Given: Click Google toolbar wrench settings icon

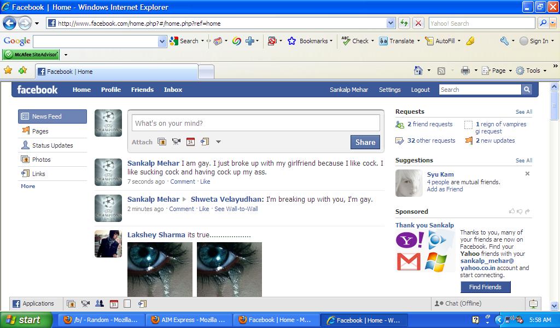Looking at the screenshot, I should [x=504, y=41].
